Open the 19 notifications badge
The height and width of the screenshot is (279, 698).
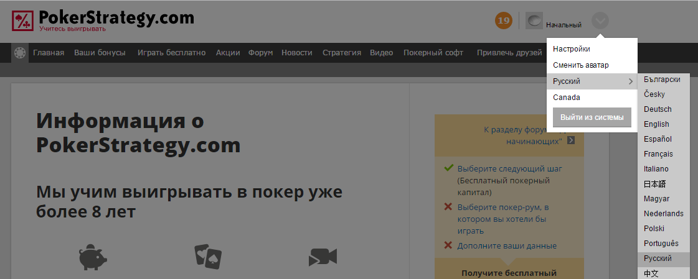coord(504,21)
